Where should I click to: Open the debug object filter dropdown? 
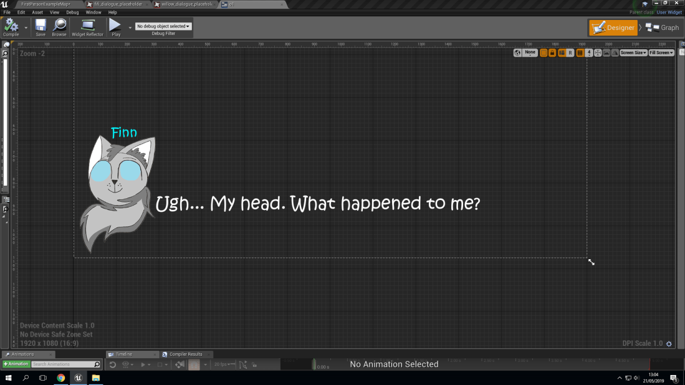pyautogui.click(x=163, y=26)
